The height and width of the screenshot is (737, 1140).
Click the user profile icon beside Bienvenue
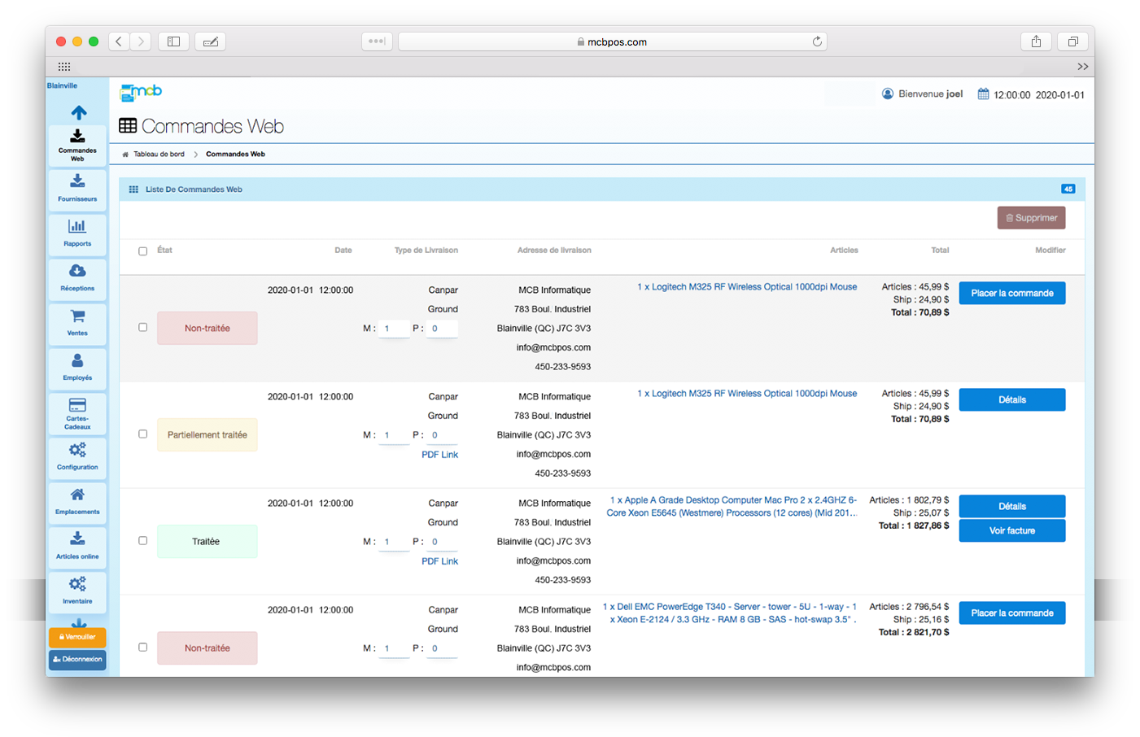click(x=888, y=94)
